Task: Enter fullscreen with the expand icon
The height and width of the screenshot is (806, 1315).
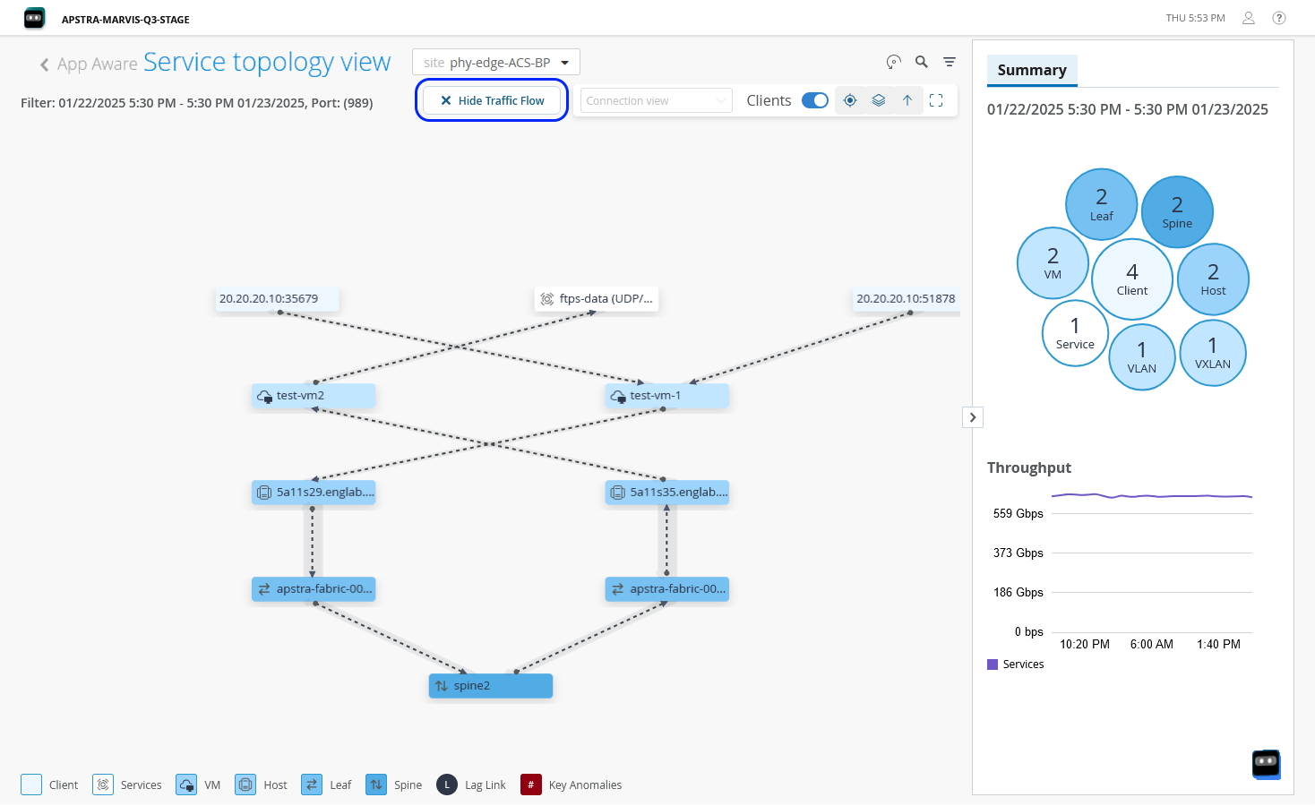Action: pos(936,100)
